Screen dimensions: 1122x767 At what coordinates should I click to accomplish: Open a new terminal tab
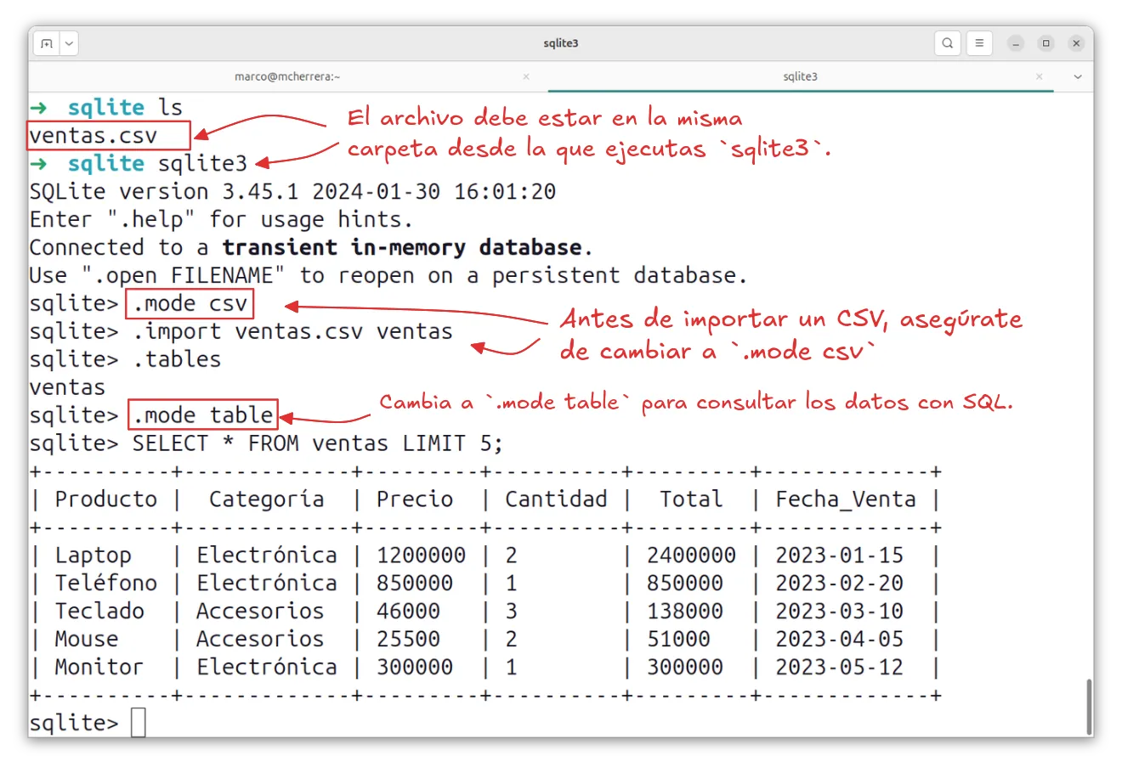[x=47, y=43]
